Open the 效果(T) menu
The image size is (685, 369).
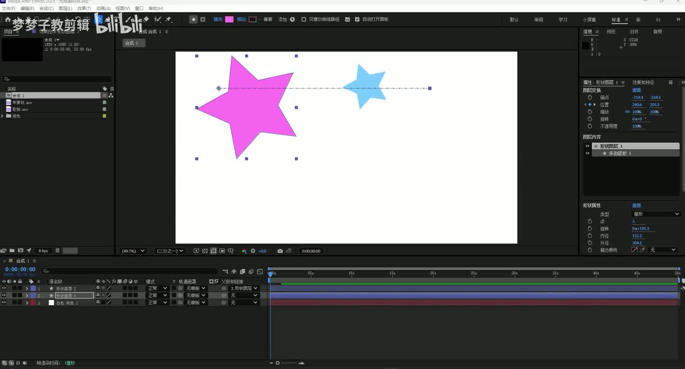84,9
